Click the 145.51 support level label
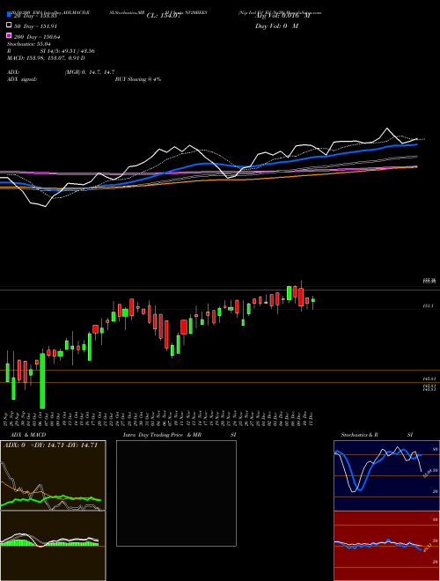The height and width of the screenshot is (581, 440). pyautogui.click(x=429, y=379)
